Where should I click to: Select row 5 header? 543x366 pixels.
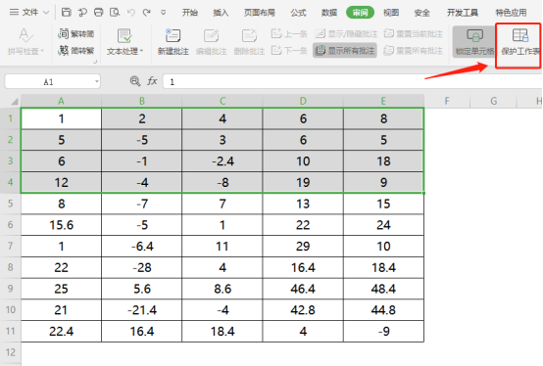click(x=11, y=204)
